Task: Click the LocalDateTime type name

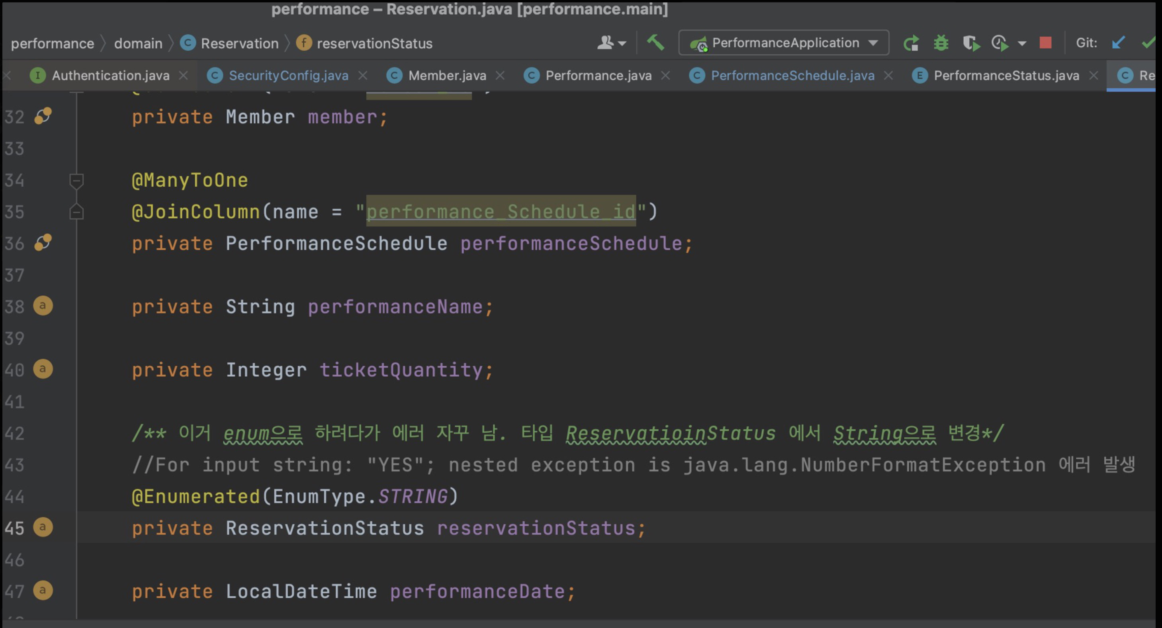Action: click(x=301, y=591)
